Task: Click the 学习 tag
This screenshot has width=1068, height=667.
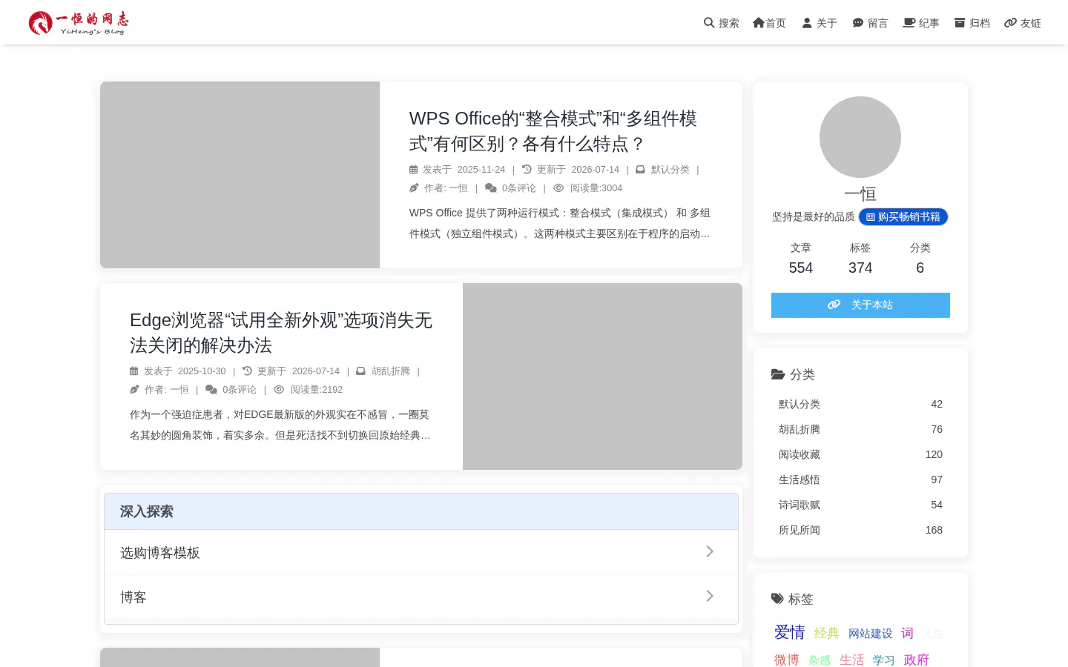Action: (x=884, y=660)
